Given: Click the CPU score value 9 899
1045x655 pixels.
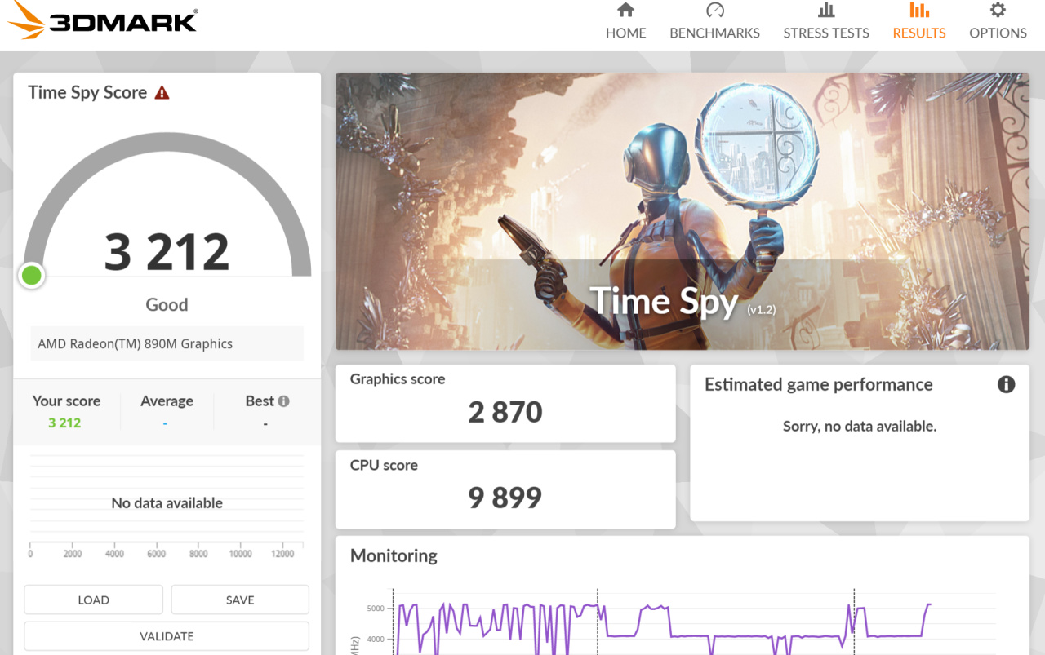Looking at the screenshot, I should click(x=505, y=498).
